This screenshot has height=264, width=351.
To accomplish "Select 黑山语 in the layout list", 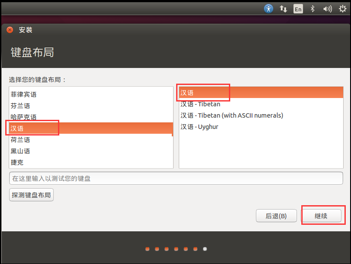I will 91,151.
